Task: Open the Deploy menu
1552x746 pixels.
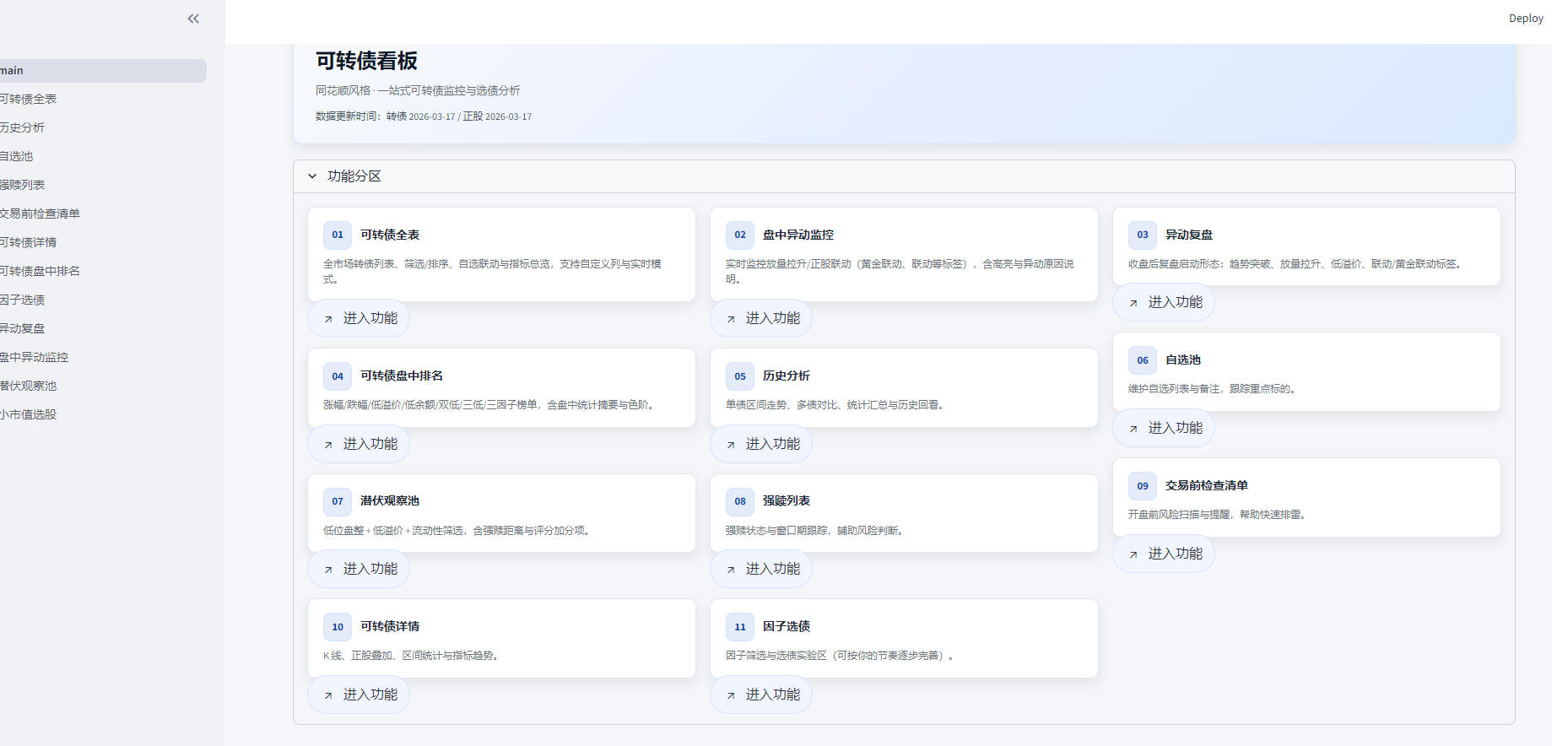Action: (x=1525, y=19)
